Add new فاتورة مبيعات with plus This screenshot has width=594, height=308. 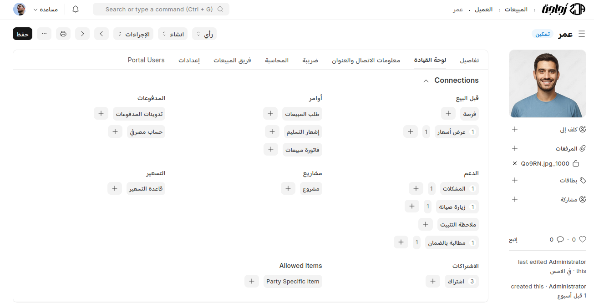pyautogui.click(x=271, y=149)
